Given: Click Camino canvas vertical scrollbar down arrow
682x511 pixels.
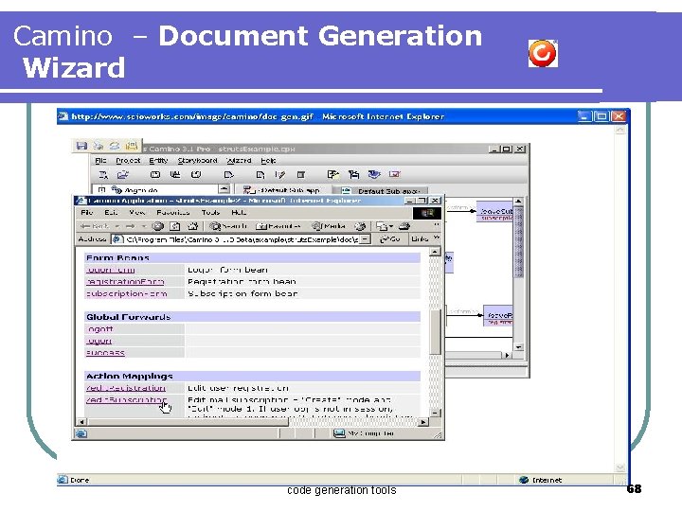Looking at the screenshot, I should 518,347.
